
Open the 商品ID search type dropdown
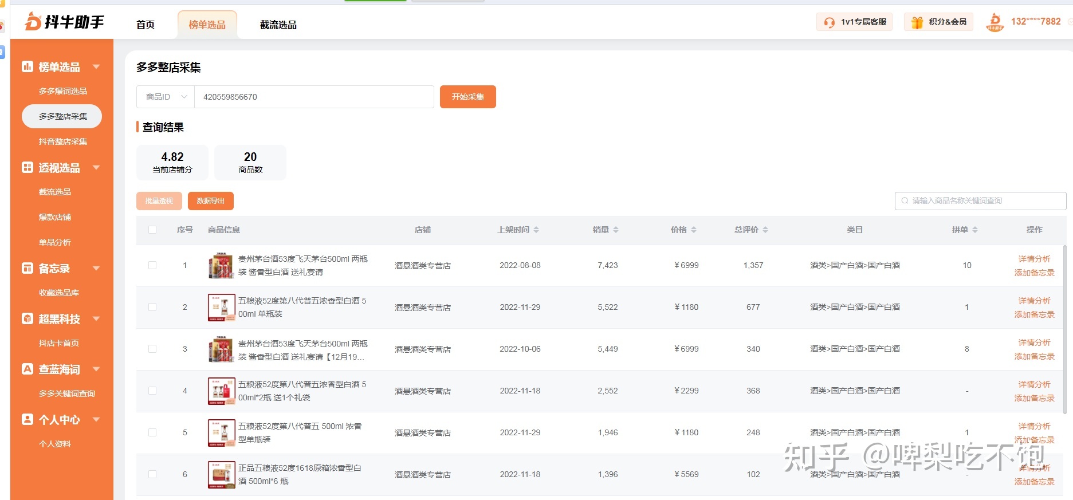point(166,97)
